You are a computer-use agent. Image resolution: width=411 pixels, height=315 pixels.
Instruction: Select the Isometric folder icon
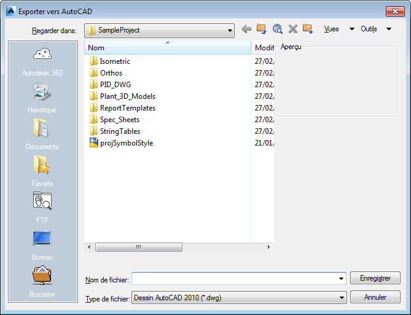[93, 61]
